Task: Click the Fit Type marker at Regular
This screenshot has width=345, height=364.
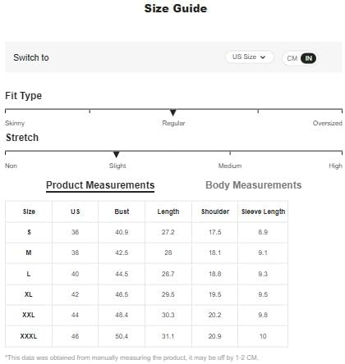Action: point(172,112)
